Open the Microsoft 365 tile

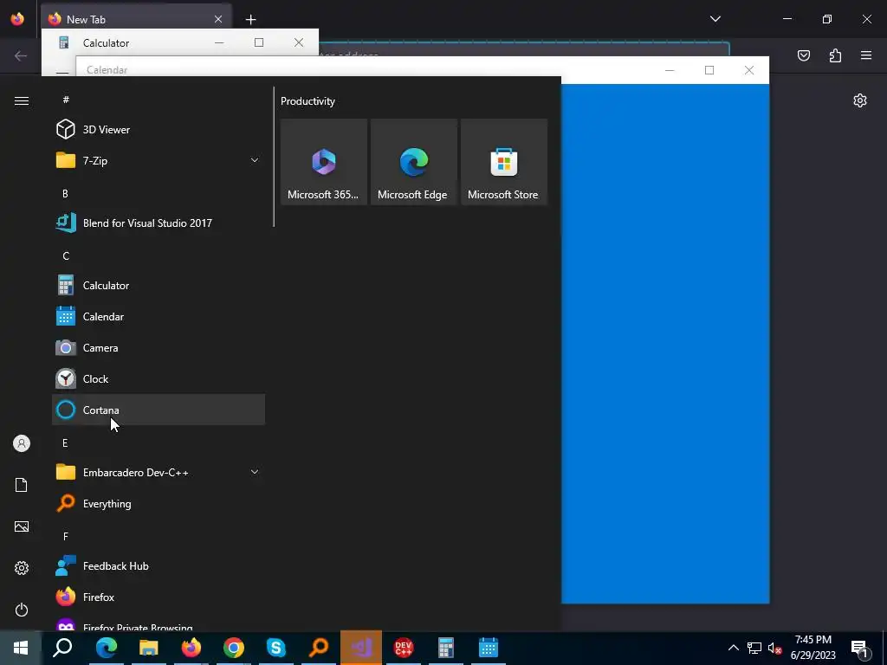click(x=324, y=162)
